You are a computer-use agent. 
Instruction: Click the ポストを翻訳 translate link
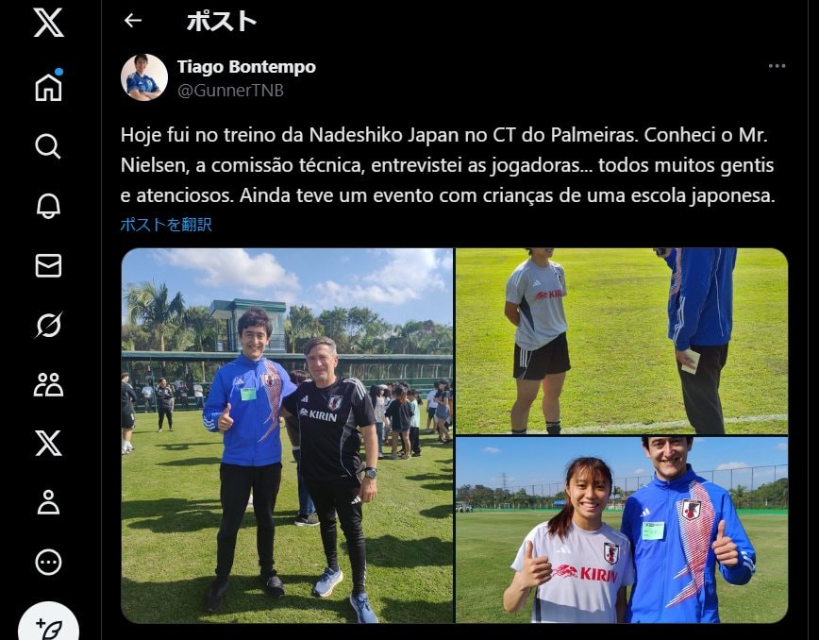(x=165, y=225)
